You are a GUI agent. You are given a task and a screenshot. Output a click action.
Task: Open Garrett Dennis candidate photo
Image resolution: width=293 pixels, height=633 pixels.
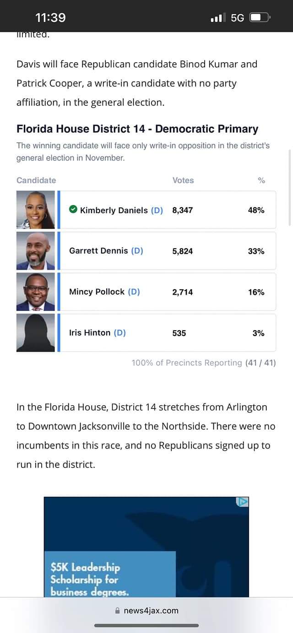coord(35,251)
